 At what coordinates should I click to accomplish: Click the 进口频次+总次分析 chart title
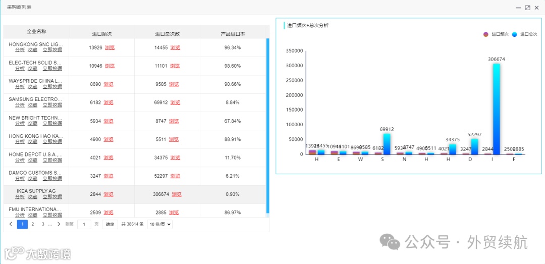308,25
